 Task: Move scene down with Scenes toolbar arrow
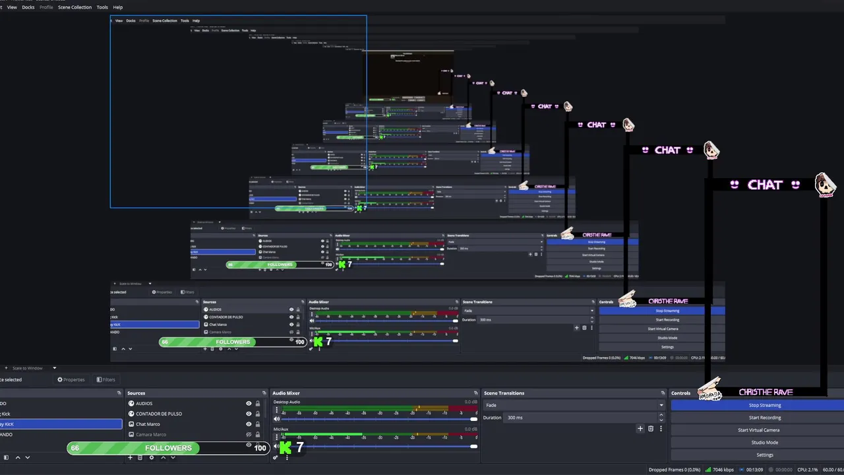point(28,457)
